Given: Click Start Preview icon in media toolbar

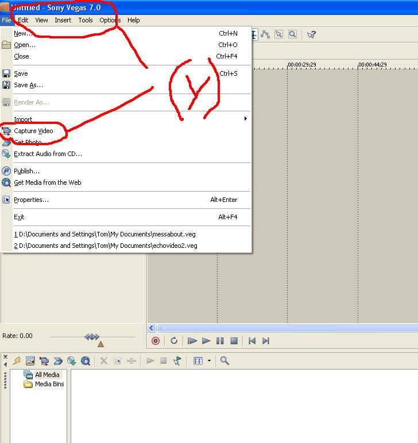Looking at the screenshot, I should 150,361.
